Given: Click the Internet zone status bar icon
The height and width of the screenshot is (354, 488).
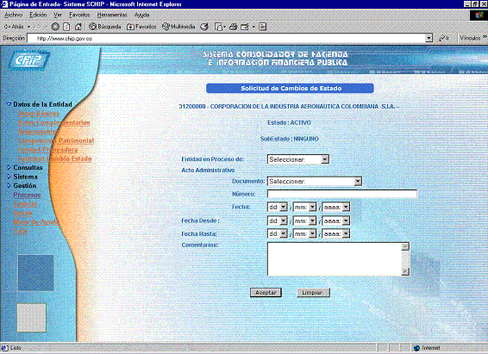Looking at the screenshot, I should tap(416, 348).
